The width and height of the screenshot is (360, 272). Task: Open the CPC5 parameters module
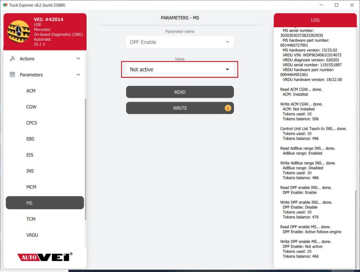point(32,123)
